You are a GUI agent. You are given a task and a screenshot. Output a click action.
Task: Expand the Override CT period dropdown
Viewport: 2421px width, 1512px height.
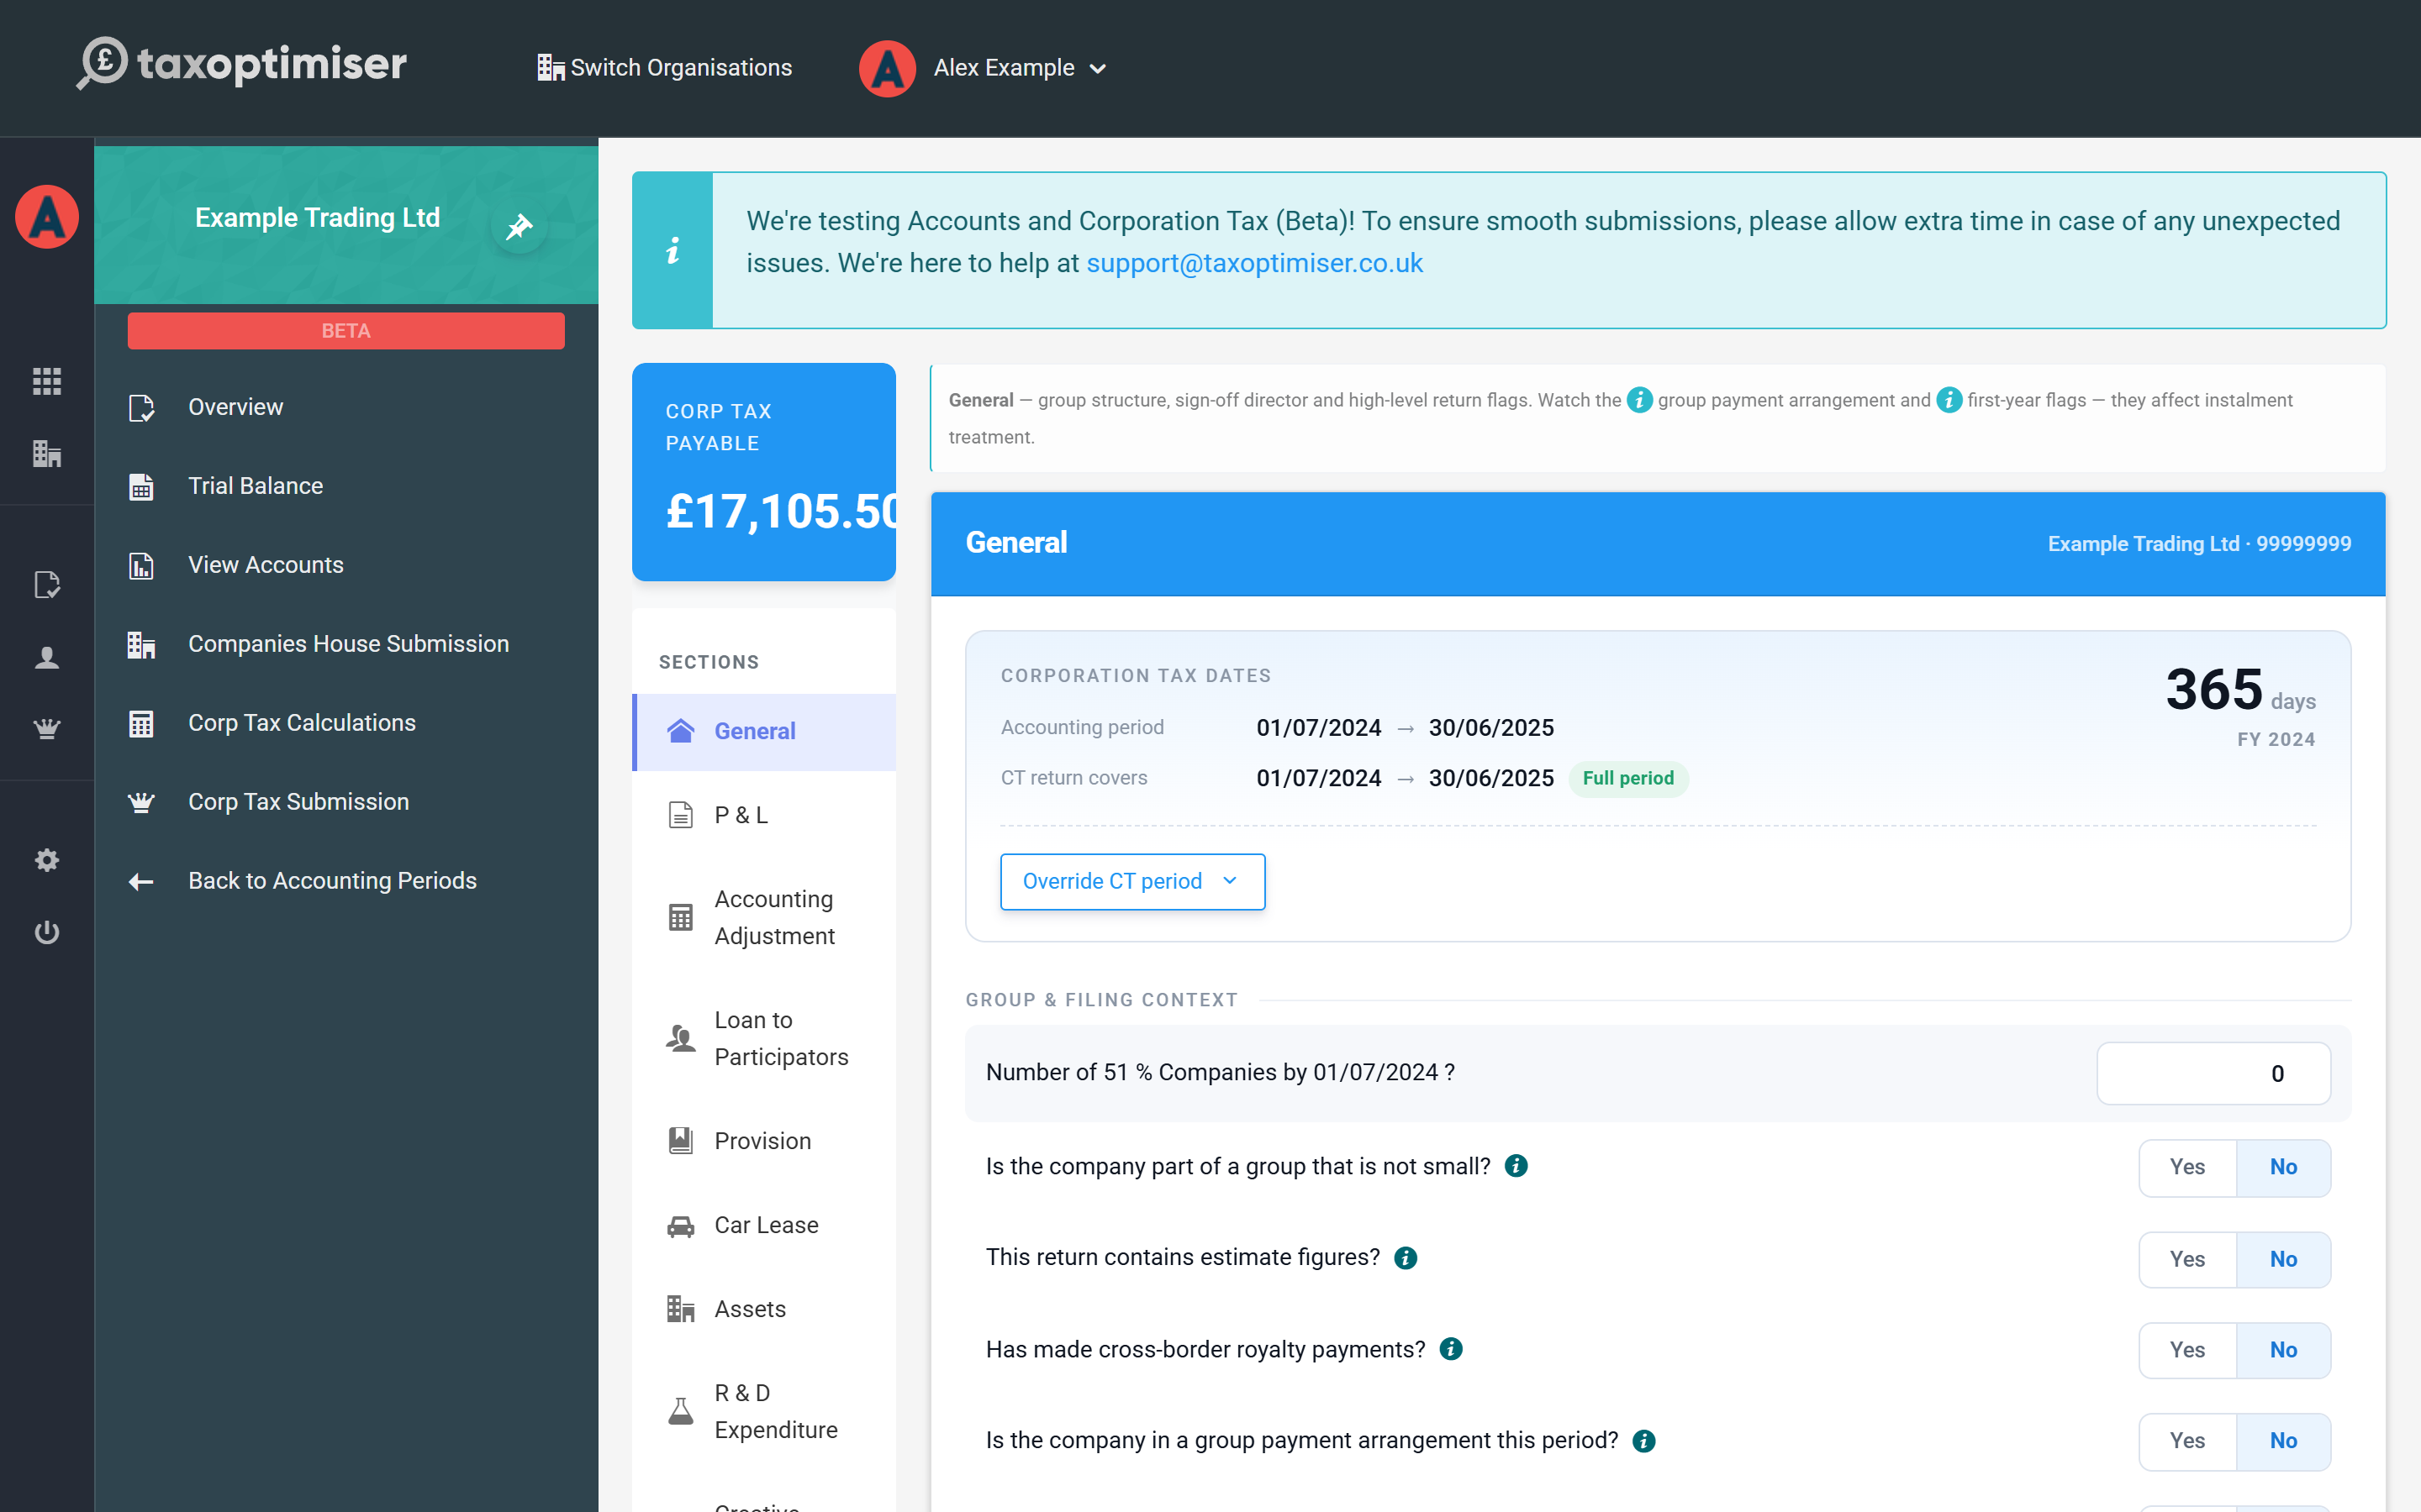pyautogui.click(x=1132, y=881)
